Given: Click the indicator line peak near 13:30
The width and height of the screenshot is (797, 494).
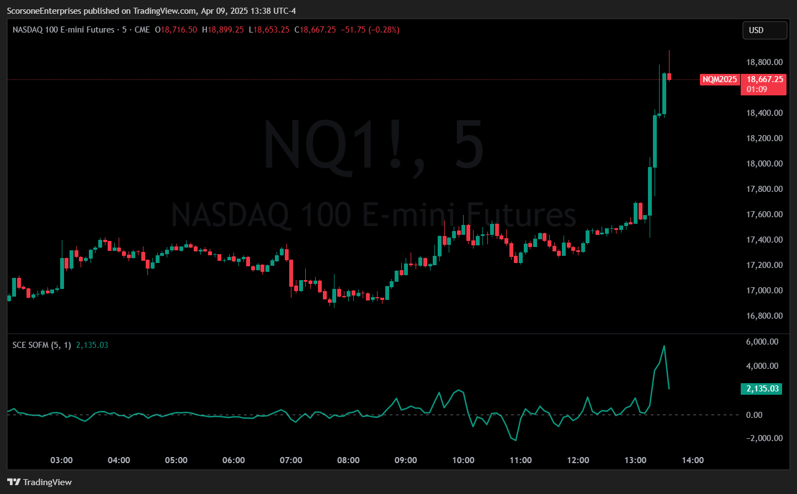Looking at the screenshot, I should 665,346.
